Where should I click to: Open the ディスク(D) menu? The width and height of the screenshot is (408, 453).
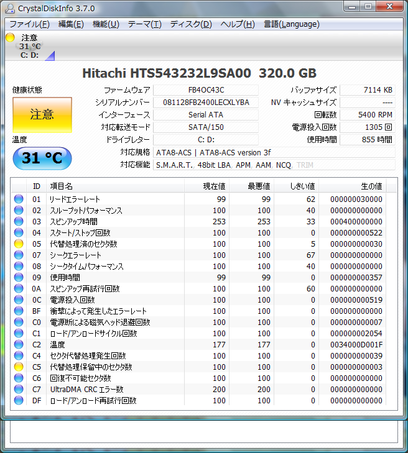pyautogui.click(x=191, y=24)
